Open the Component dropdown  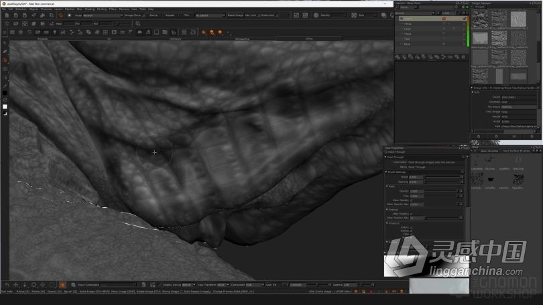click(255, 285)
